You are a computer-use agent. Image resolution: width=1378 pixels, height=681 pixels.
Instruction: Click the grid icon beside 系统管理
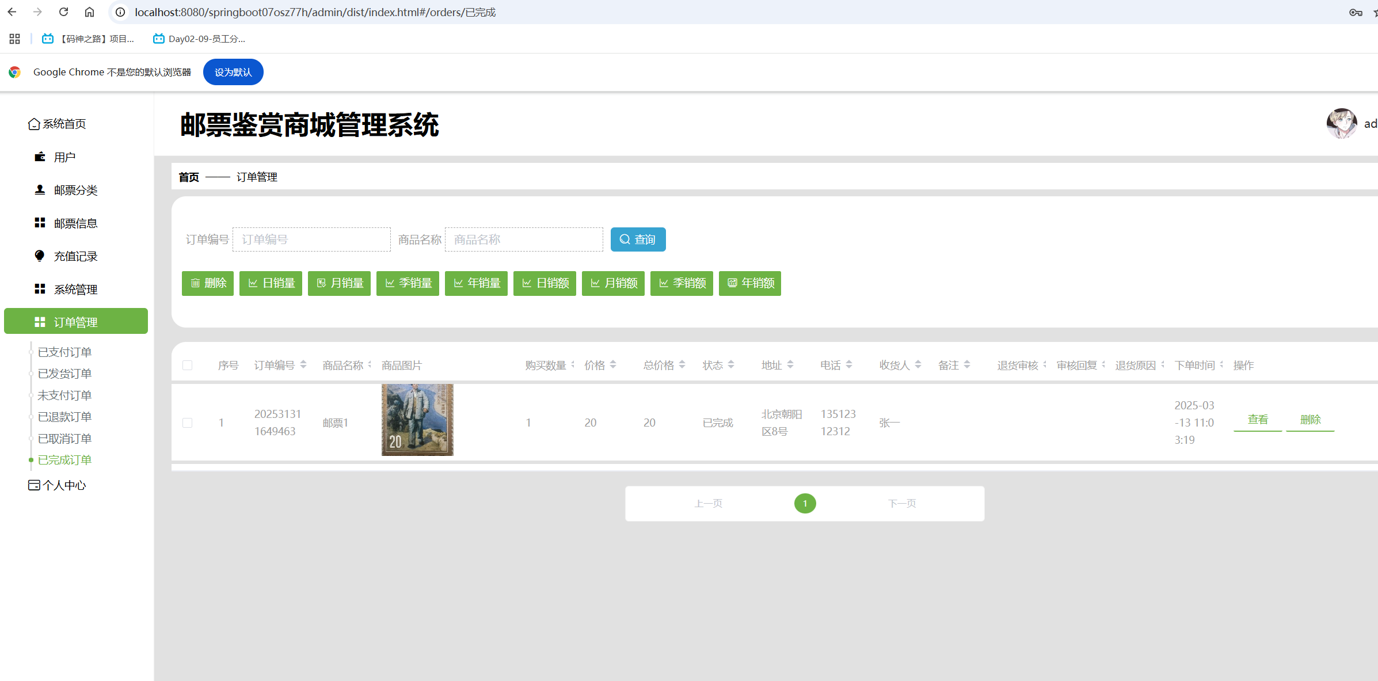tap(40, 289)
